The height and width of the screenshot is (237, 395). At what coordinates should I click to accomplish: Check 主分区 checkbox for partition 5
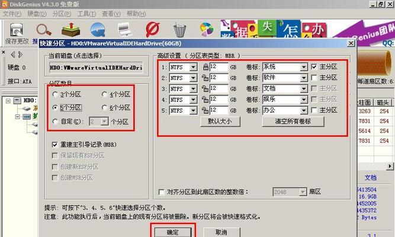click(314, 110)
